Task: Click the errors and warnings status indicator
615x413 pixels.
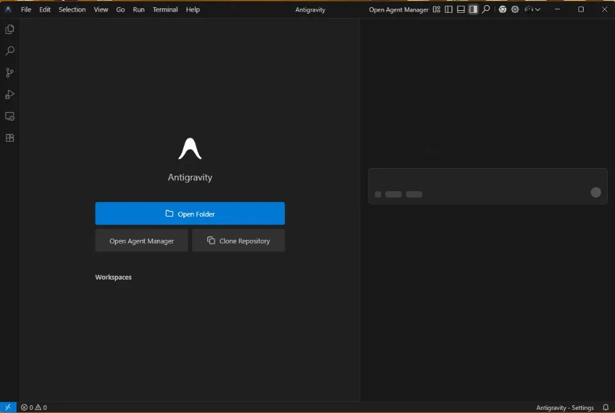Action: [x=34, y=407]
